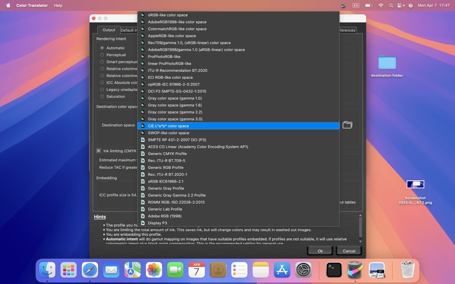
Task: Click the Cancel button
Action: coord(349,251)
